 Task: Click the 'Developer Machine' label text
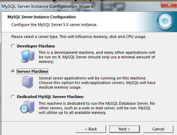pyautogui.click(x=36, y=46)
